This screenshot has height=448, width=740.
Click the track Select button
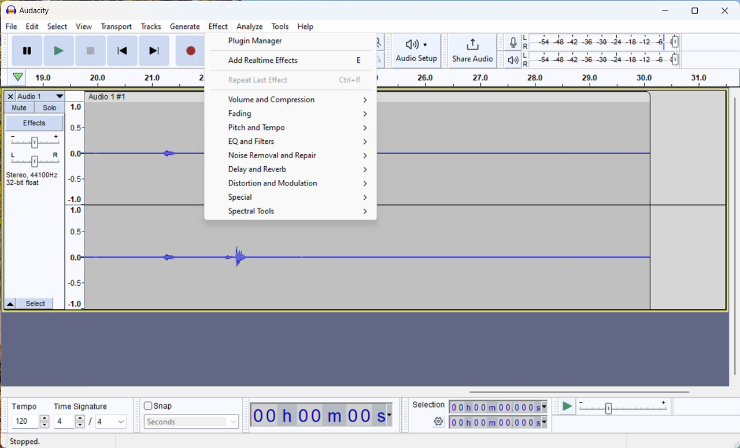[35, 303]
